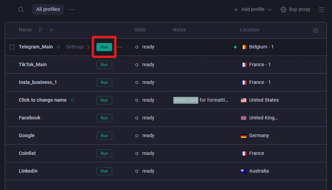The width and height of the screenshot is (332, 190).
Task: Sort profiles using the Name sort arrows
Action: coord(40,30)
